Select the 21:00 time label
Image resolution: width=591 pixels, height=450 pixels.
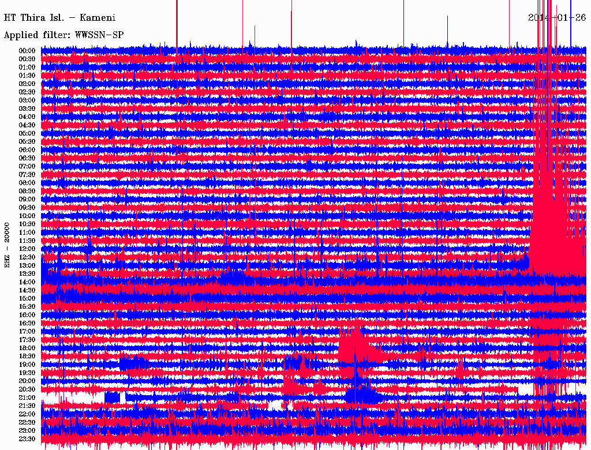click(x=27, y=397)
